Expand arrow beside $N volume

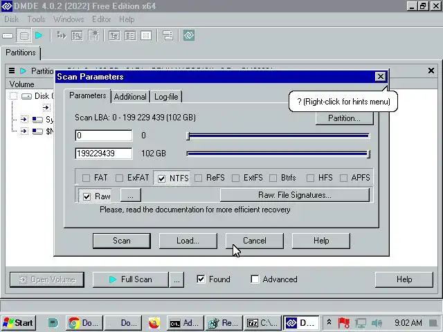pos(24,131)
